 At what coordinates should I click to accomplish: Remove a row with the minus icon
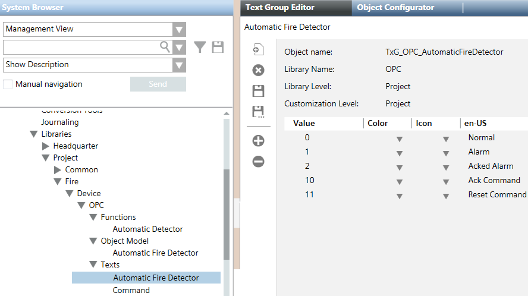coord(259,161)
